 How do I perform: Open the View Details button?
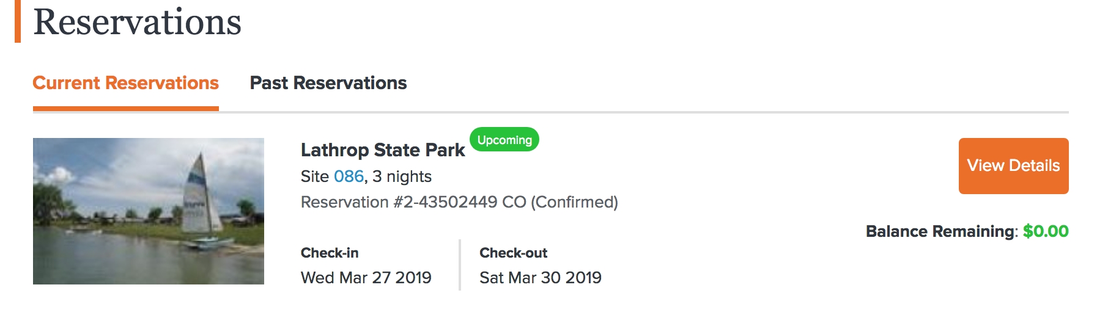pos(1013,166)
